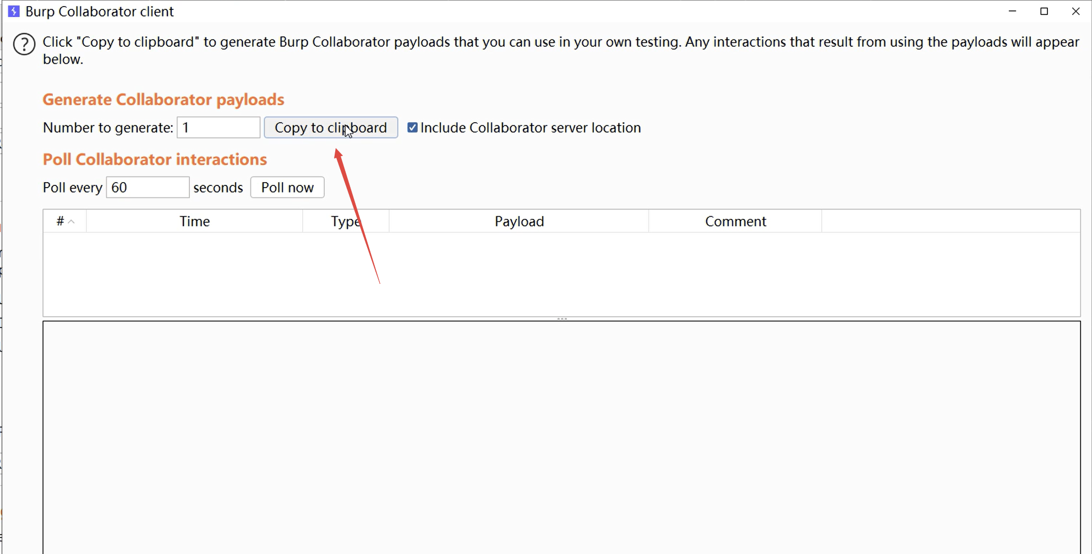Image resolution: width=1092 pixels, height=554 pixels.
Task: Click the Poll now button
Action: click(x=287, y=188)
